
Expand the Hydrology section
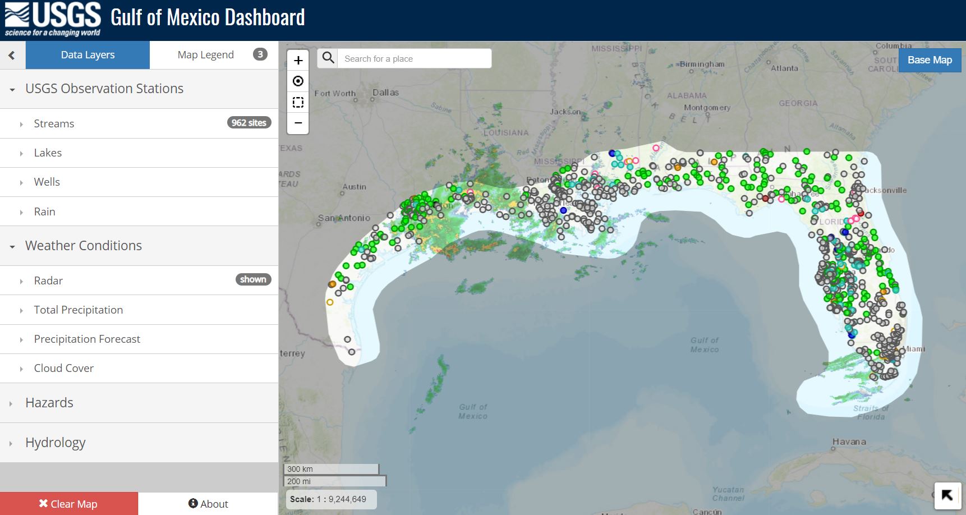pos(55,443)
